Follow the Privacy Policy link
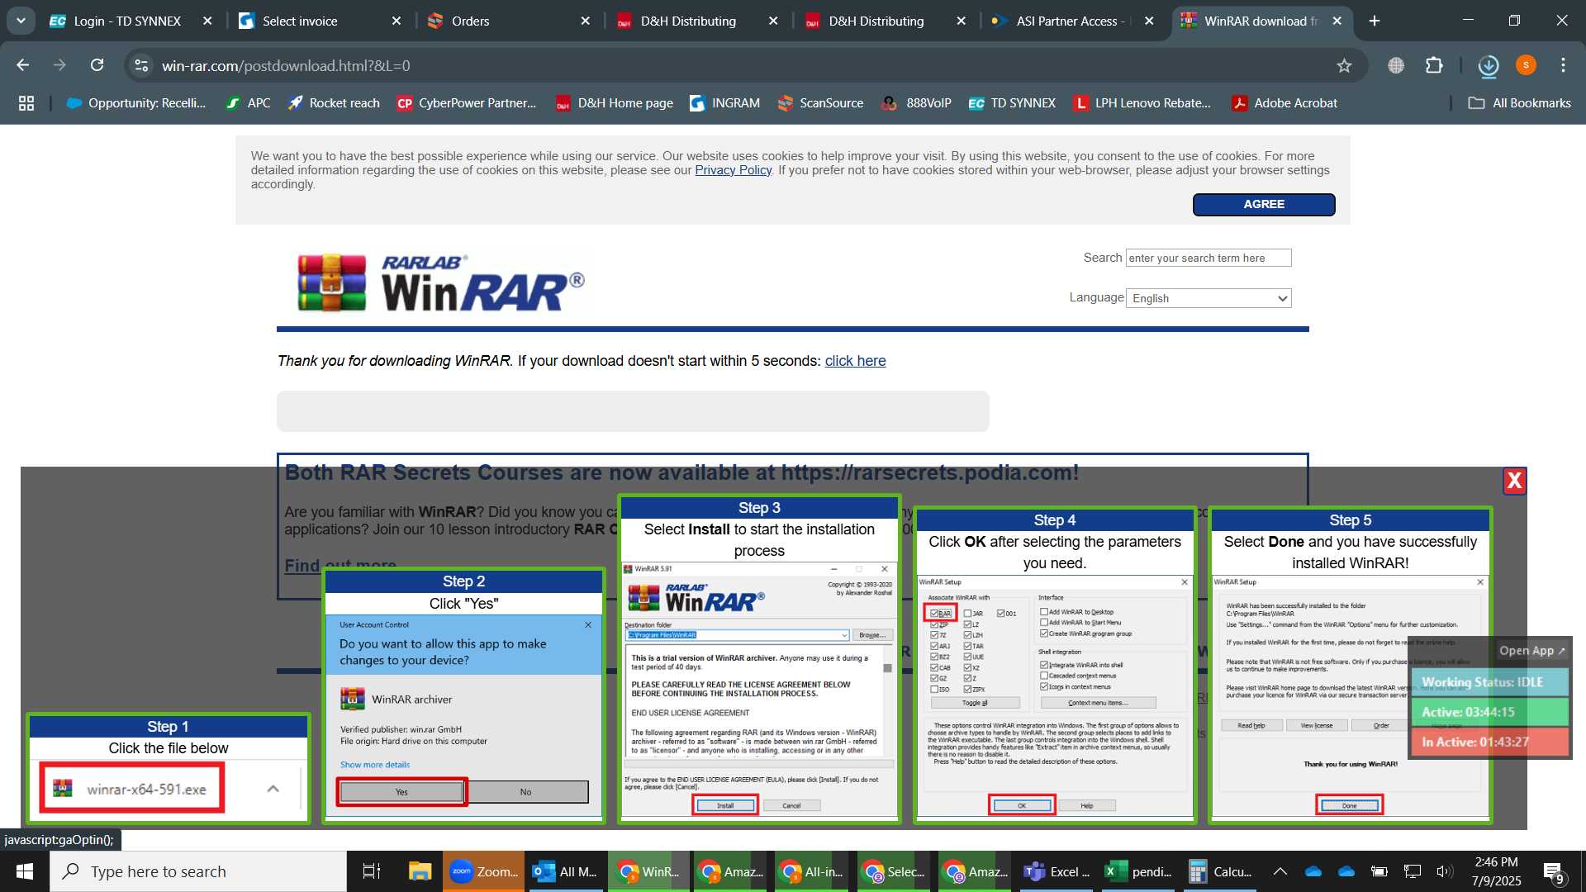Viewport: 1586px width, 892px height. pyautogui.click(x=733, y=170)
